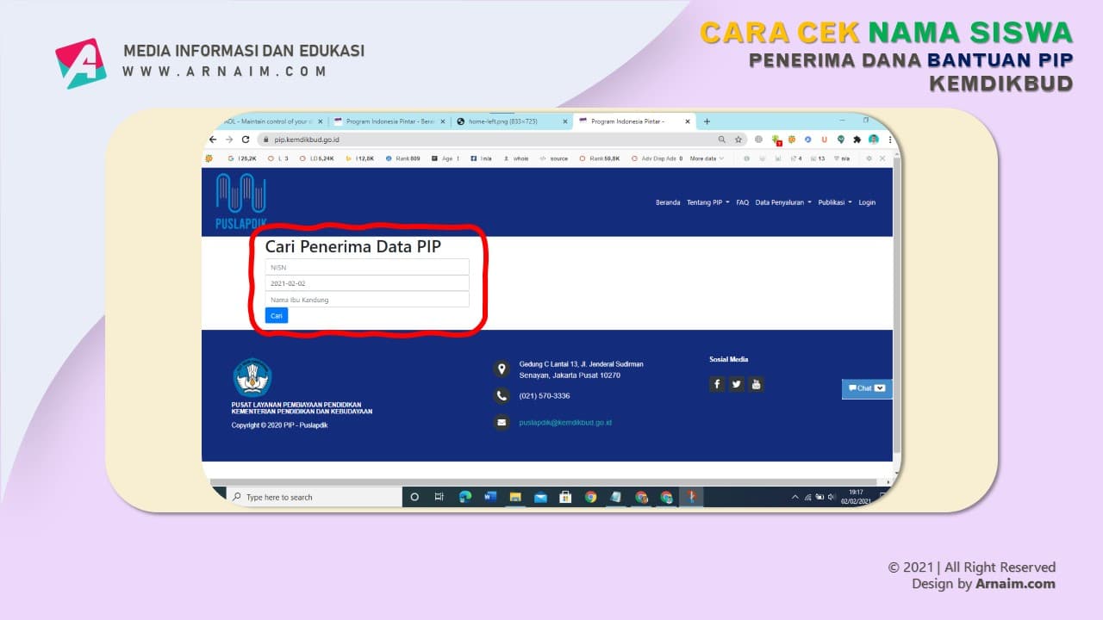The image size is (1103, 620).
Task: Click the source link in the SEO bar
Action: point(554,158)
